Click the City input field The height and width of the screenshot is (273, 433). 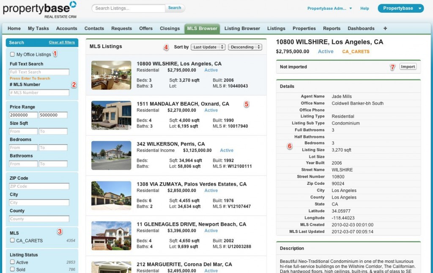click(39, 203)
